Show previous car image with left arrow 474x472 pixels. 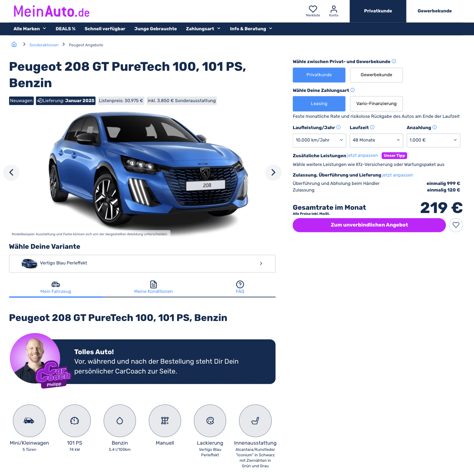(x=11, y=173)
